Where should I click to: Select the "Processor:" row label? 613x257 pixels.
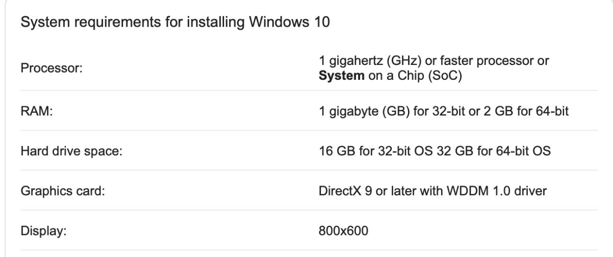point(51,68)
